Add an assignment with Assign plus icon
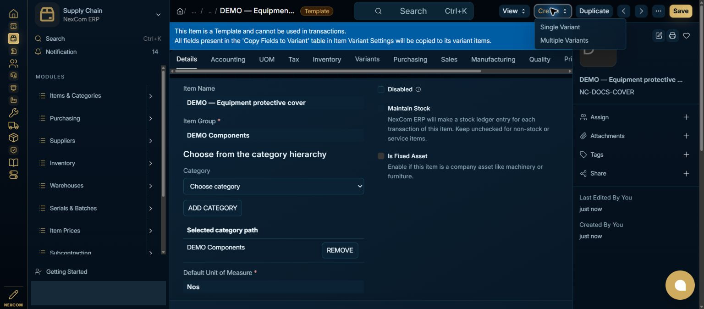The height and width of the screenshot is (309, 704). pyautogui.click(x=686, y=117)
